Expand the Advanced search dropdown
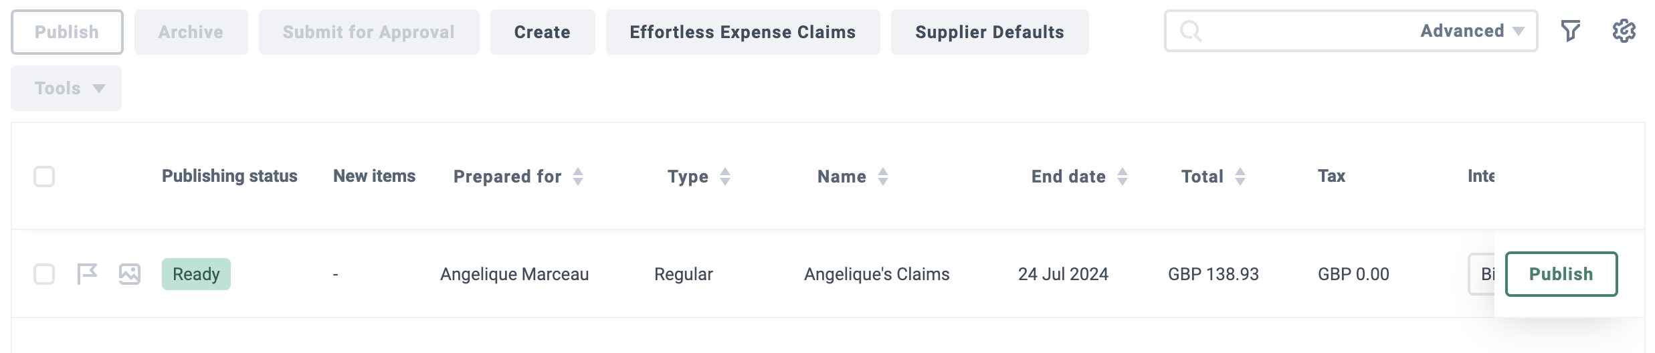Image resolution: width=1655 pixels, height=353 pixels. click(1472, 31)
